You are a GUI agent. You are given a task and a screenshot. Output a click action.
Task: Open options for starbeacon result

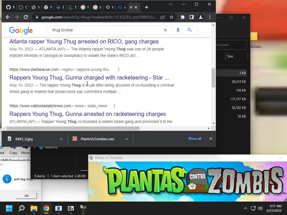click(119, 69)
